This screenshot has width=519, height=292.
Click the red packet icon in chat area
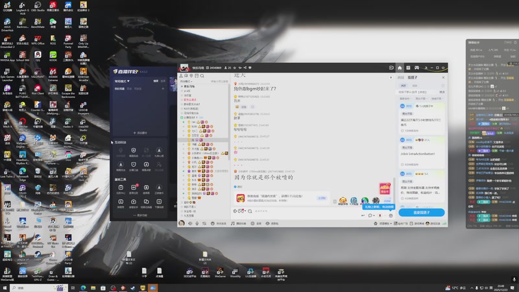[x=385, y=189]
